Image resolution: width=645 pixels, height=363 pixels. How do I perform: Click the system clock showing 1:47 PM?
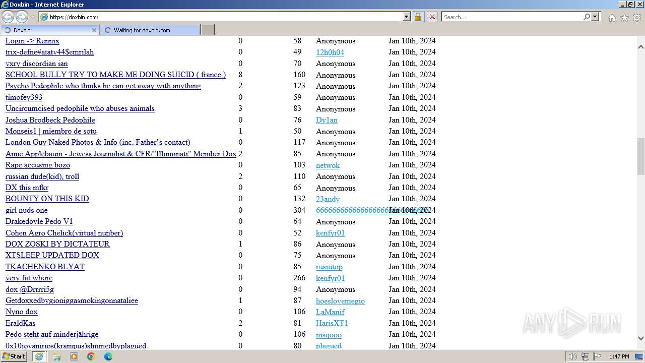pos(619,356)
